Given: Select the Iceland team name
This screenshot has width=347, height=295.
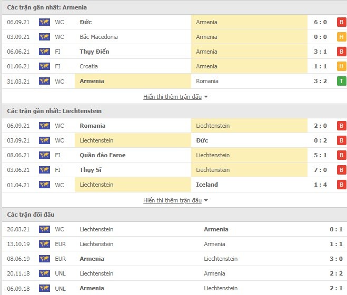Looking at the screenshot, I should (207, 185).
